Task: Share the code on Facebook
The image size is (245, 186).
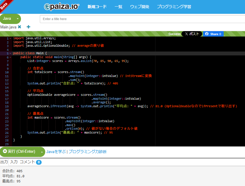Action: pos(213,34)
